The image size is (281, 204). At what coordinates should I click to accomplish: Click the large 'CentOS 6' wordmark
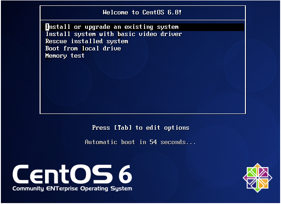coord(73,174)
